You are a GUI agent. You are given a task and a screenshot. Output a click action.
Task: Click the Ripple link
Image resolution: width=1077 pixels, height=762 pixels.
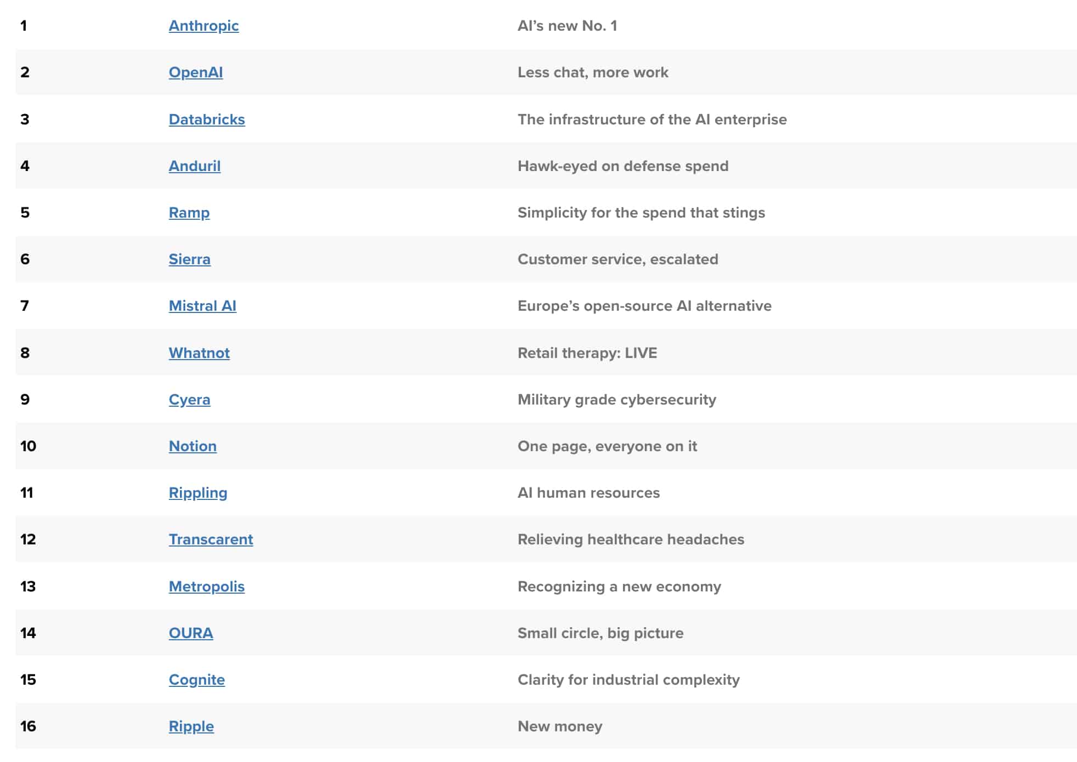[x=191, y=726]
